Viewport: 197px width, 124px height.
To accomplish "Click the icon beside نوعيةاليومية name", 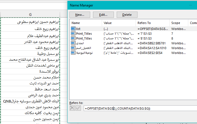I will pos(73,53).
